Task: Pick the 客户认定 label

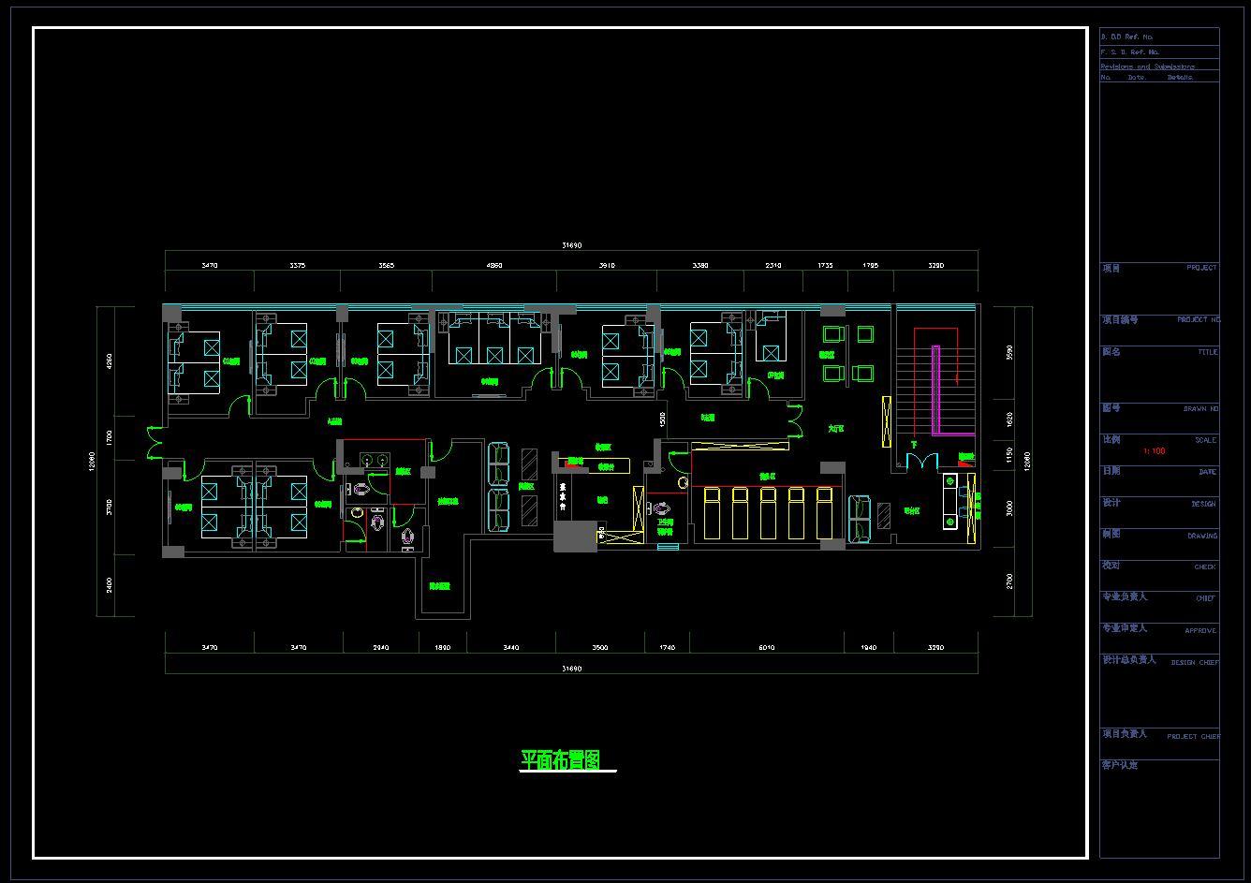Action: [1120, 765]
